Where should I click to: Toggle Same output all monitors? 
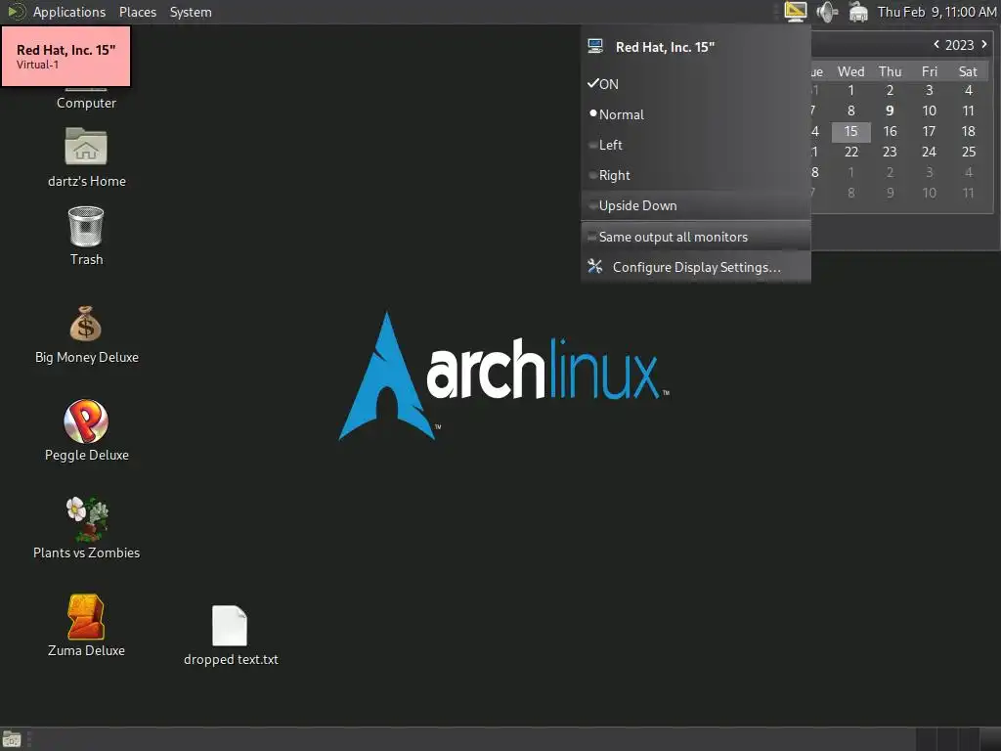[696, 237]
